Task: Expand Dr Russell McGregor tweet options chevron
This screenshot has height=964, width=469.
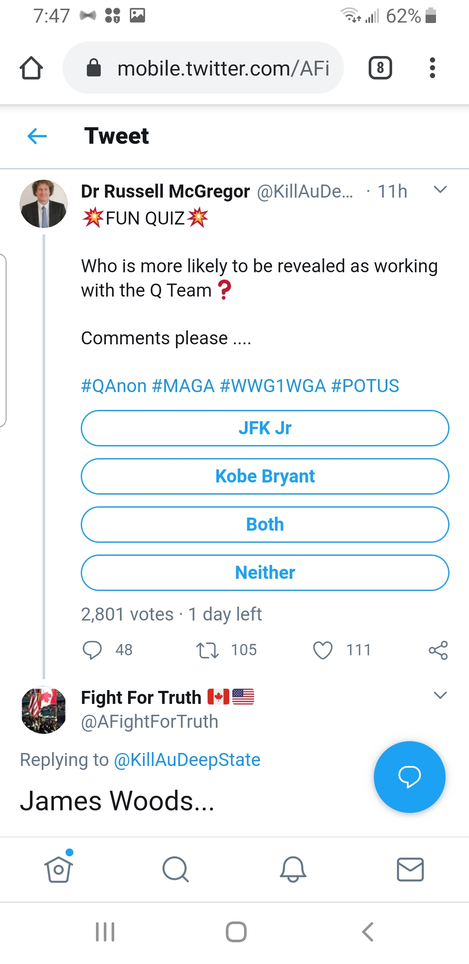Action: 440,190
